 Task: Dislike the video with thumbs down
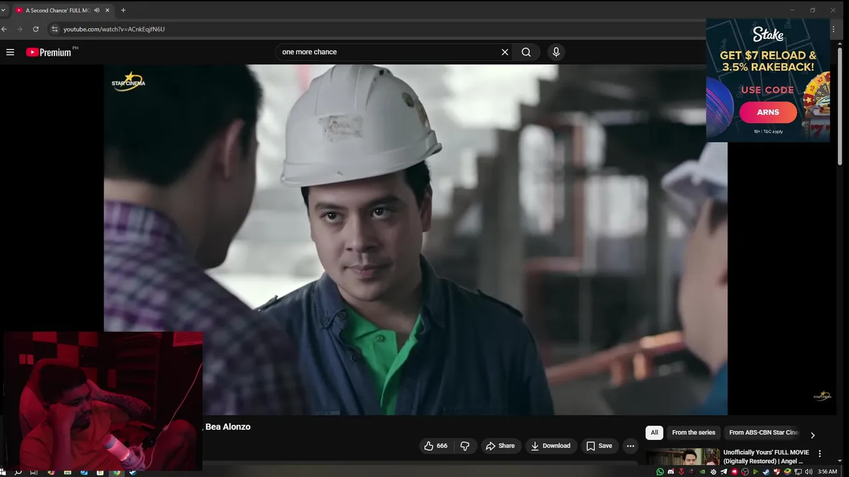465,446
